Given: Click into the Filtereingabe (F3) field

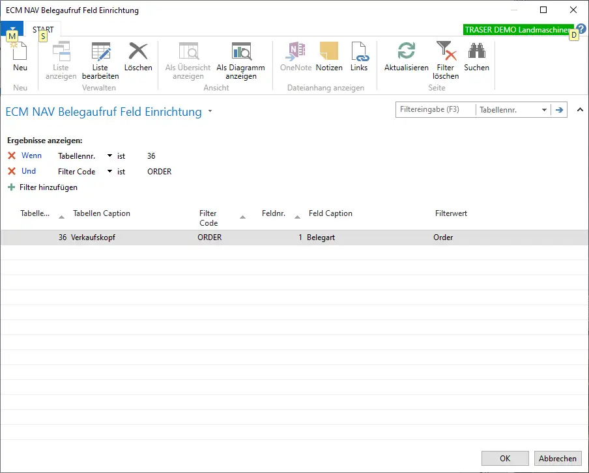Looking at the screenshot, I should [435, 110].
